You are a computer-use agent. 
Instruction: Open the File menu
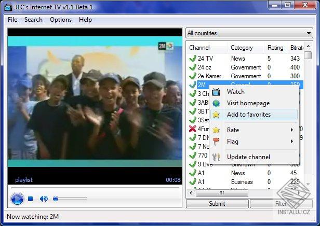click(x=12, y=20)
